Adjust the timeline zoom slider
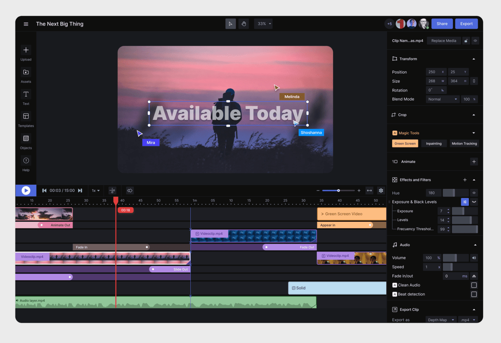501x343 pixels. (x=339, y=191)
